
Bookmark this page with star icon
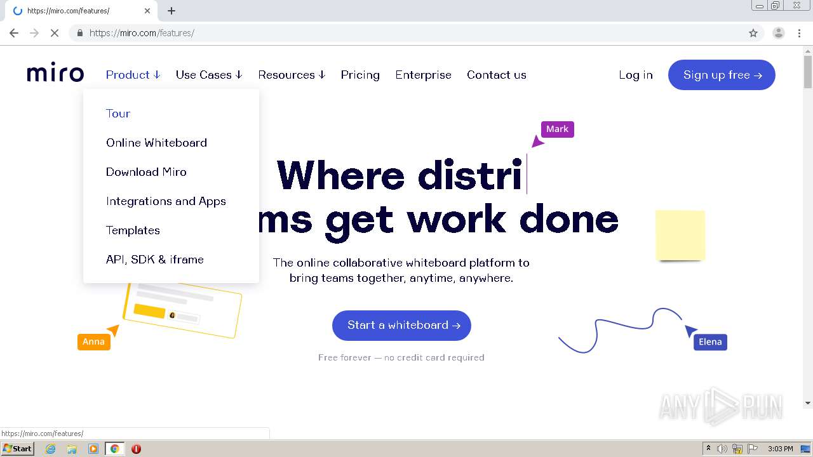coord(753,33)
